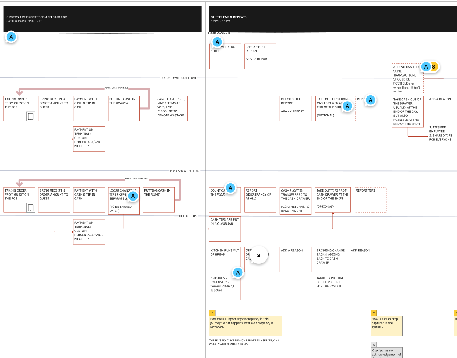The width and height of the screenshot is (457, 358).
Task: Select the Orders Are Processed and Paid For header
Action: 102,19
